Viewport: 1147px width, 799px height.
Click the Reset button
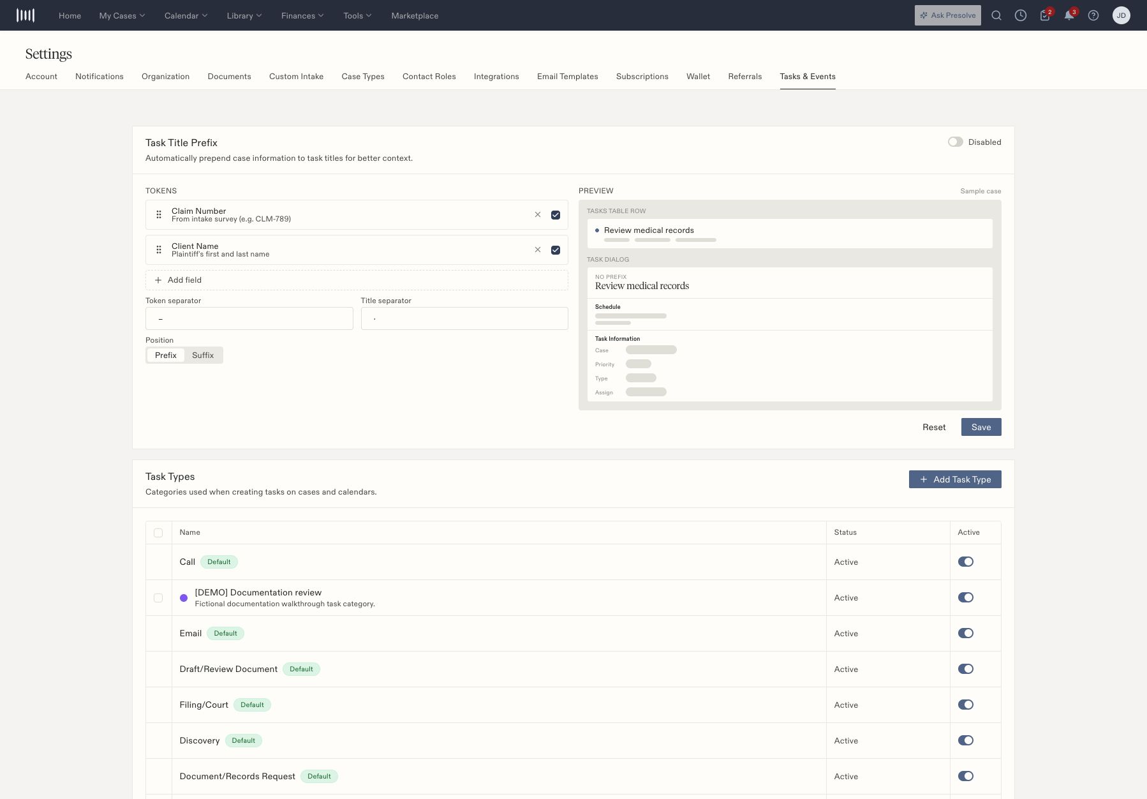[934, 427]
